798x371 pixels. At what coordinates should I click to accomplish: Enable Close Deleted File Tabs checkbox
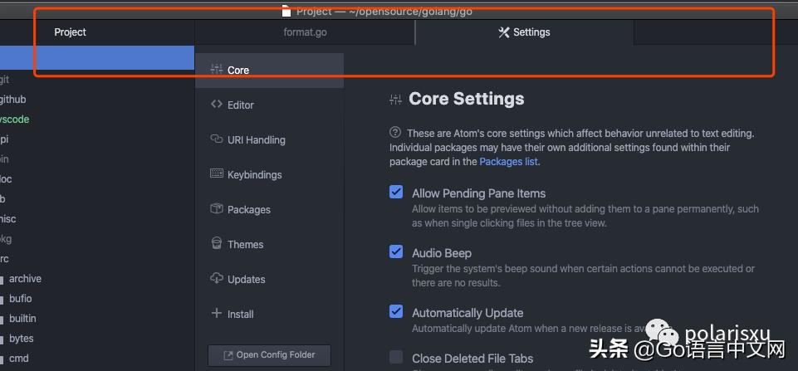(396, 357)
